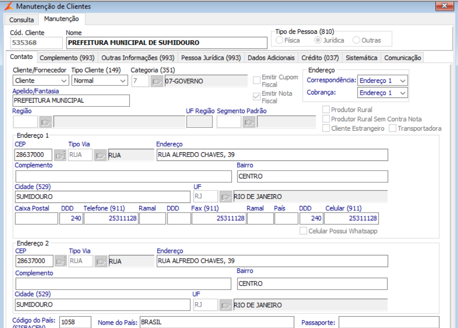Click UF lookup icon in Endereço 1
Screen dimensions: 458x328
coord(226,197)
